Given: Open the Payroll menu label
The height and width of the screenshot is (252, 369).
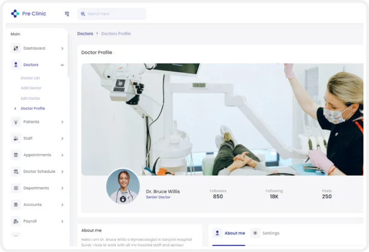Looking at the screenshot, I should pos(30,221).
